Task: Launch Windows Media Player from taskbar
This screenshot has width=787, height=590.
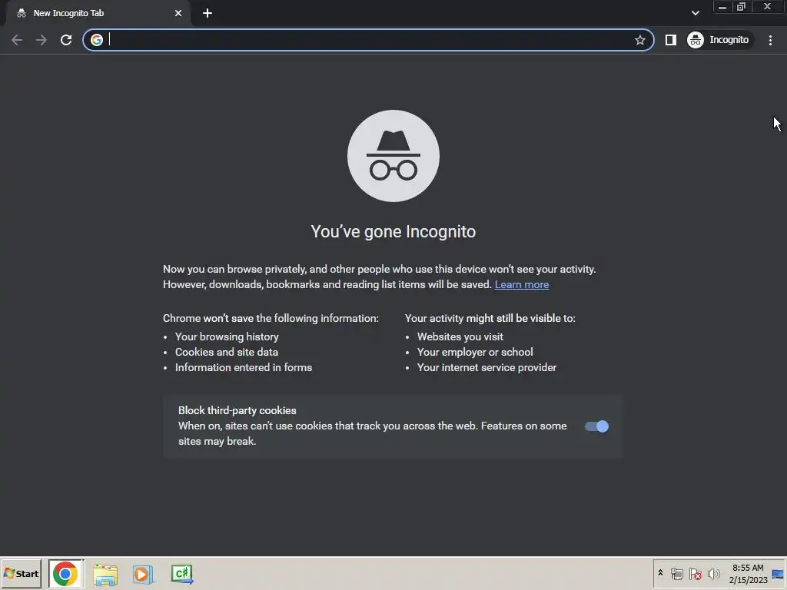Action: click(x=143, y=575)
